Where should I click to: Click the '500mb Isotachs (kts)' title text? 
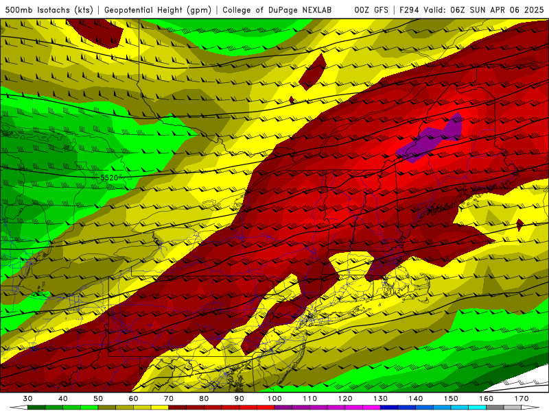pyautogui.click(x=49, y=10)
